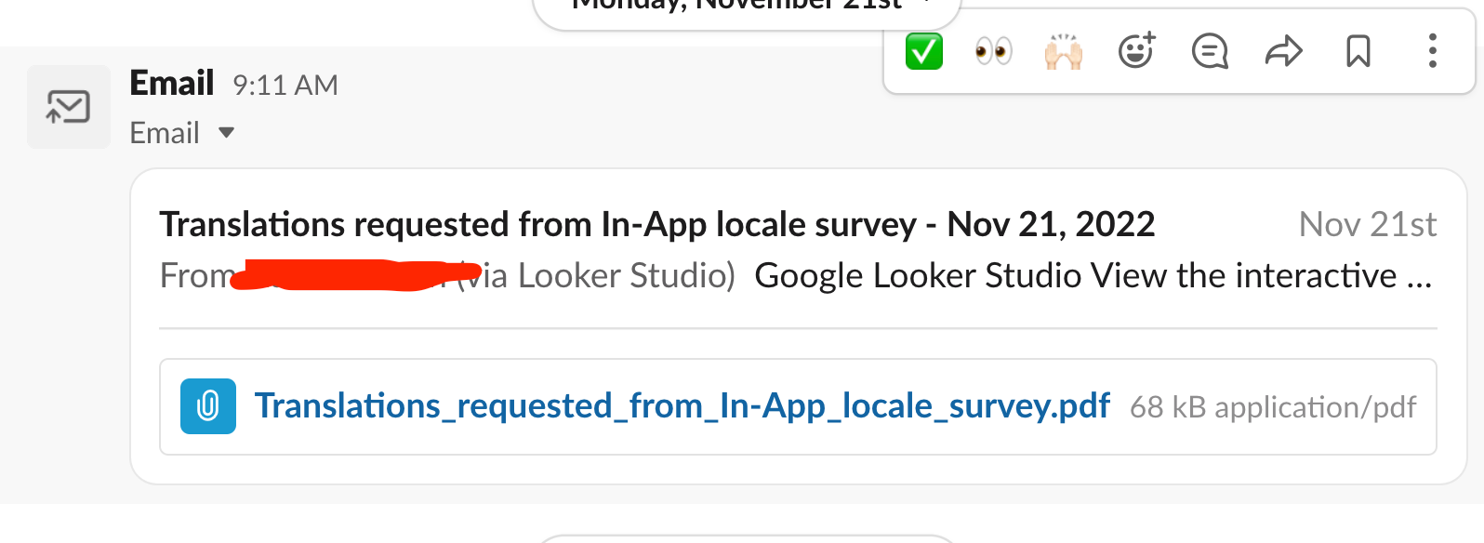The width and height of the screenshot is (1484, 543).
Task: Toggle the bookmark to save message
Action: (1358, 51)
